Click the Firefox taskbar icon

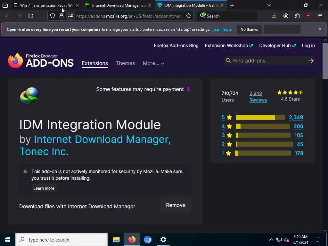point(132,240)
